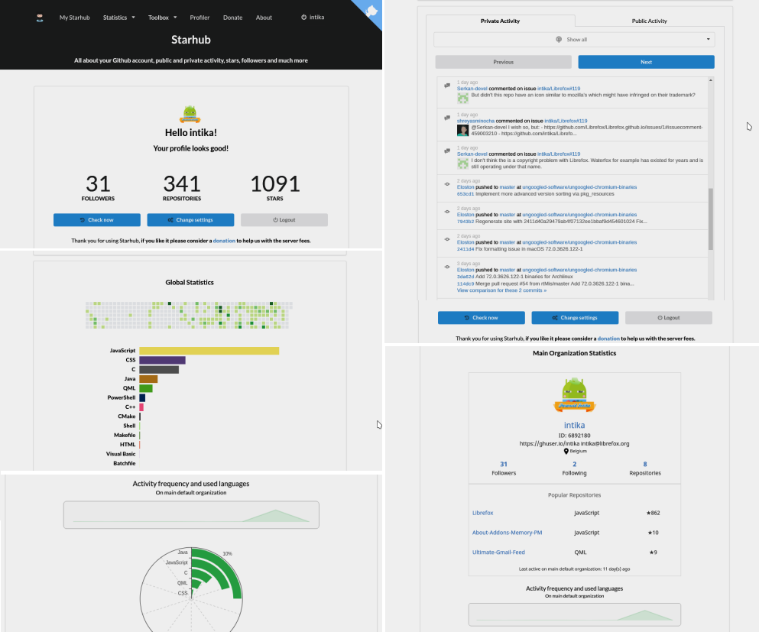Screen dimensions: 759x632
Task: Click push icon beside commit 653cd1
Action: tap(447, 184)
